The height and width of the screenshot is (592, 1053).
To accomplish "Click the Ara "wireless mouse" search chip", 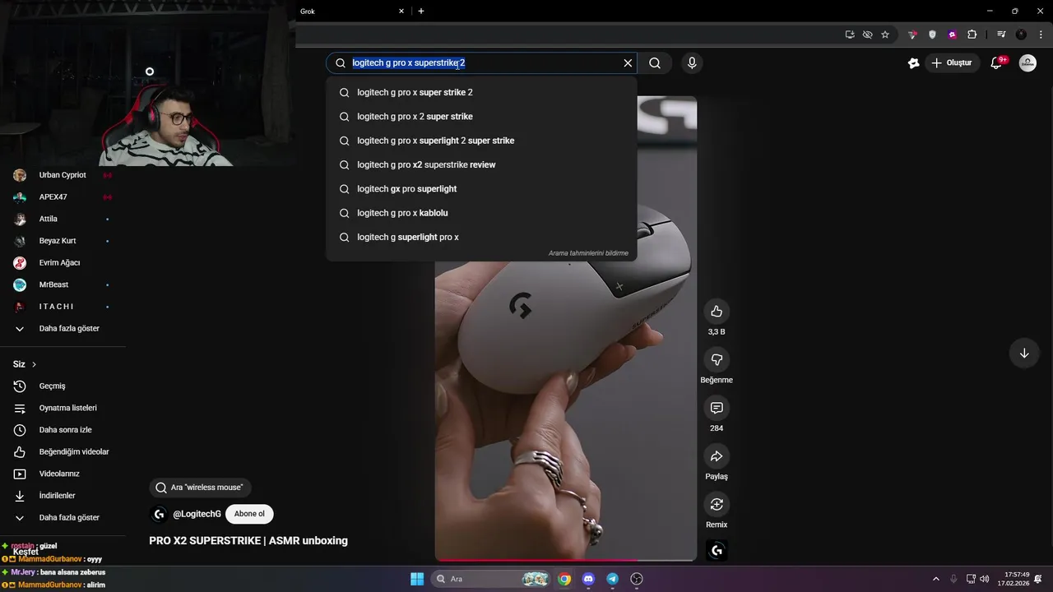I will [200, 488].
